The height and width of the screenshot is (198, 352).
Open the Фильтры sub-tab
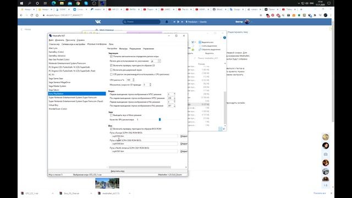click(123, 49)
